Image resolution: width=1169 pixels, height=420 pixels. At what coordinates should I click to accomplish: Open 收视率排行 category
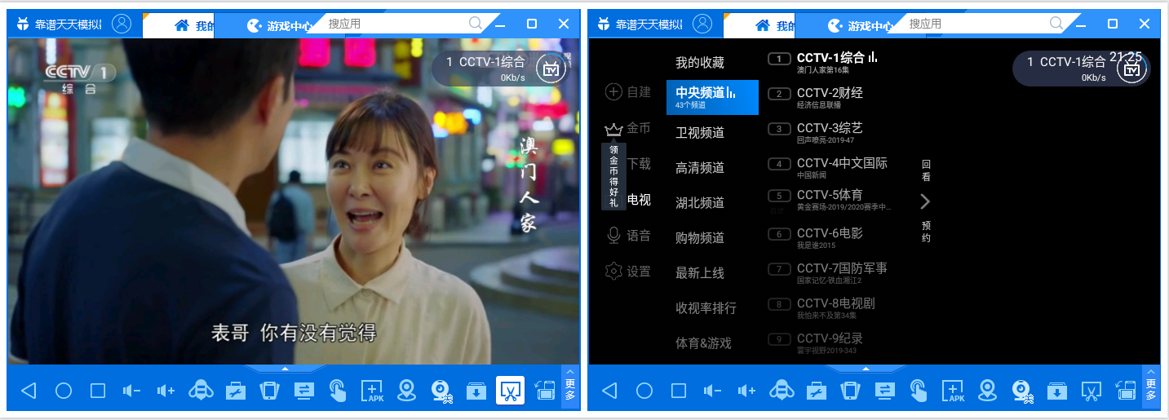tap(706, 307)
